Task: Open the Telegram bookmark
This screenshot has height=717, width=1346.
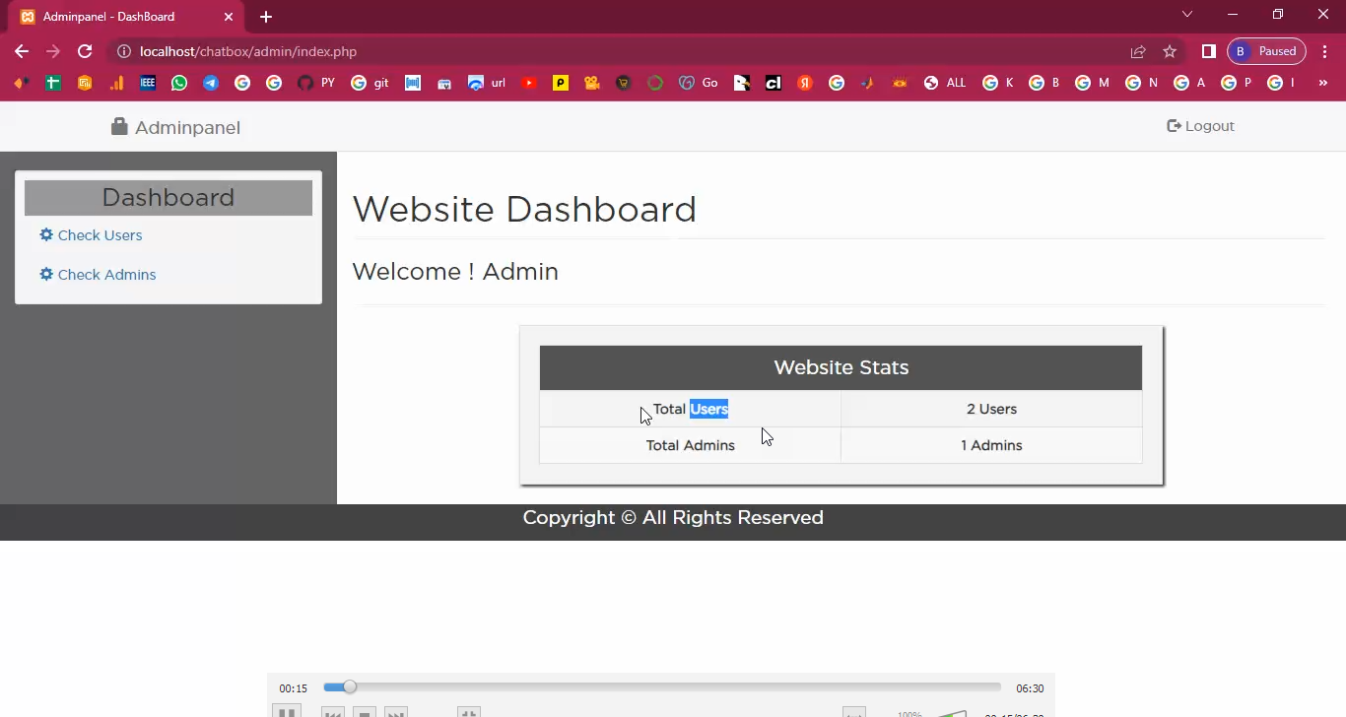Action: (211, 84)
